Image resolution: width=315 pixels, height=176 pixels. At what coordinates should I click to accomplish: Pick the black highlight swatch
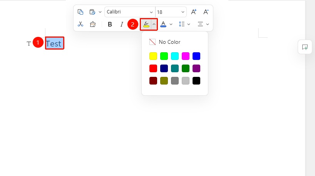point(196,81)
